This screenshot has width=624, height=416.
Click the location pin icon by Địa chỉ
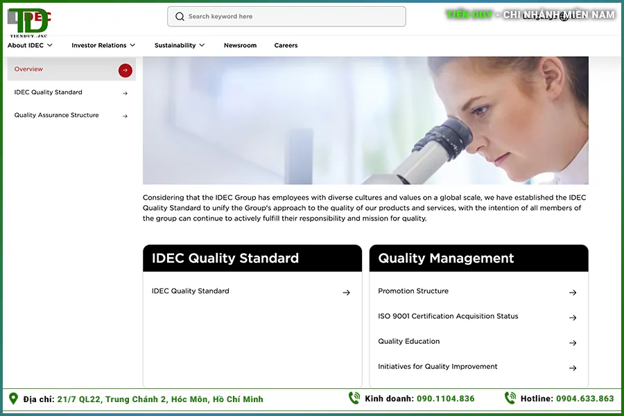tap(13, 399)
